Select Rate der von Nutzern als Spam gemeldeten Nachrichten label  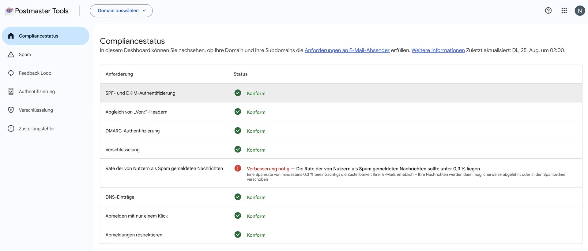[x=164, y=168]
